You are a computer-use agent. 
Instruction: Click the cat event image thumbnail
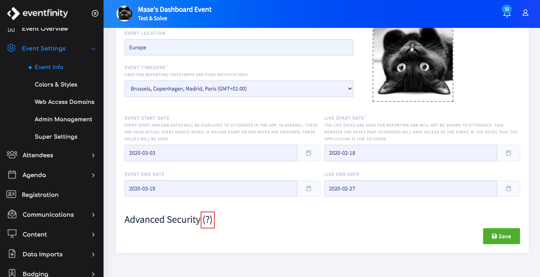pos(413,64)
